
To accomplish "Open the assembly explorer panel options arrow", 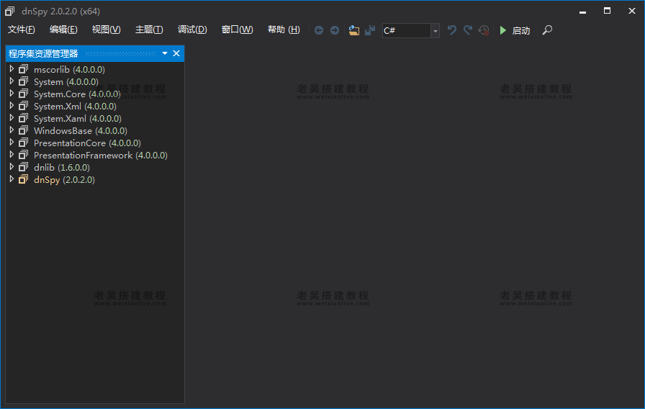I will (x=165, y=53).
